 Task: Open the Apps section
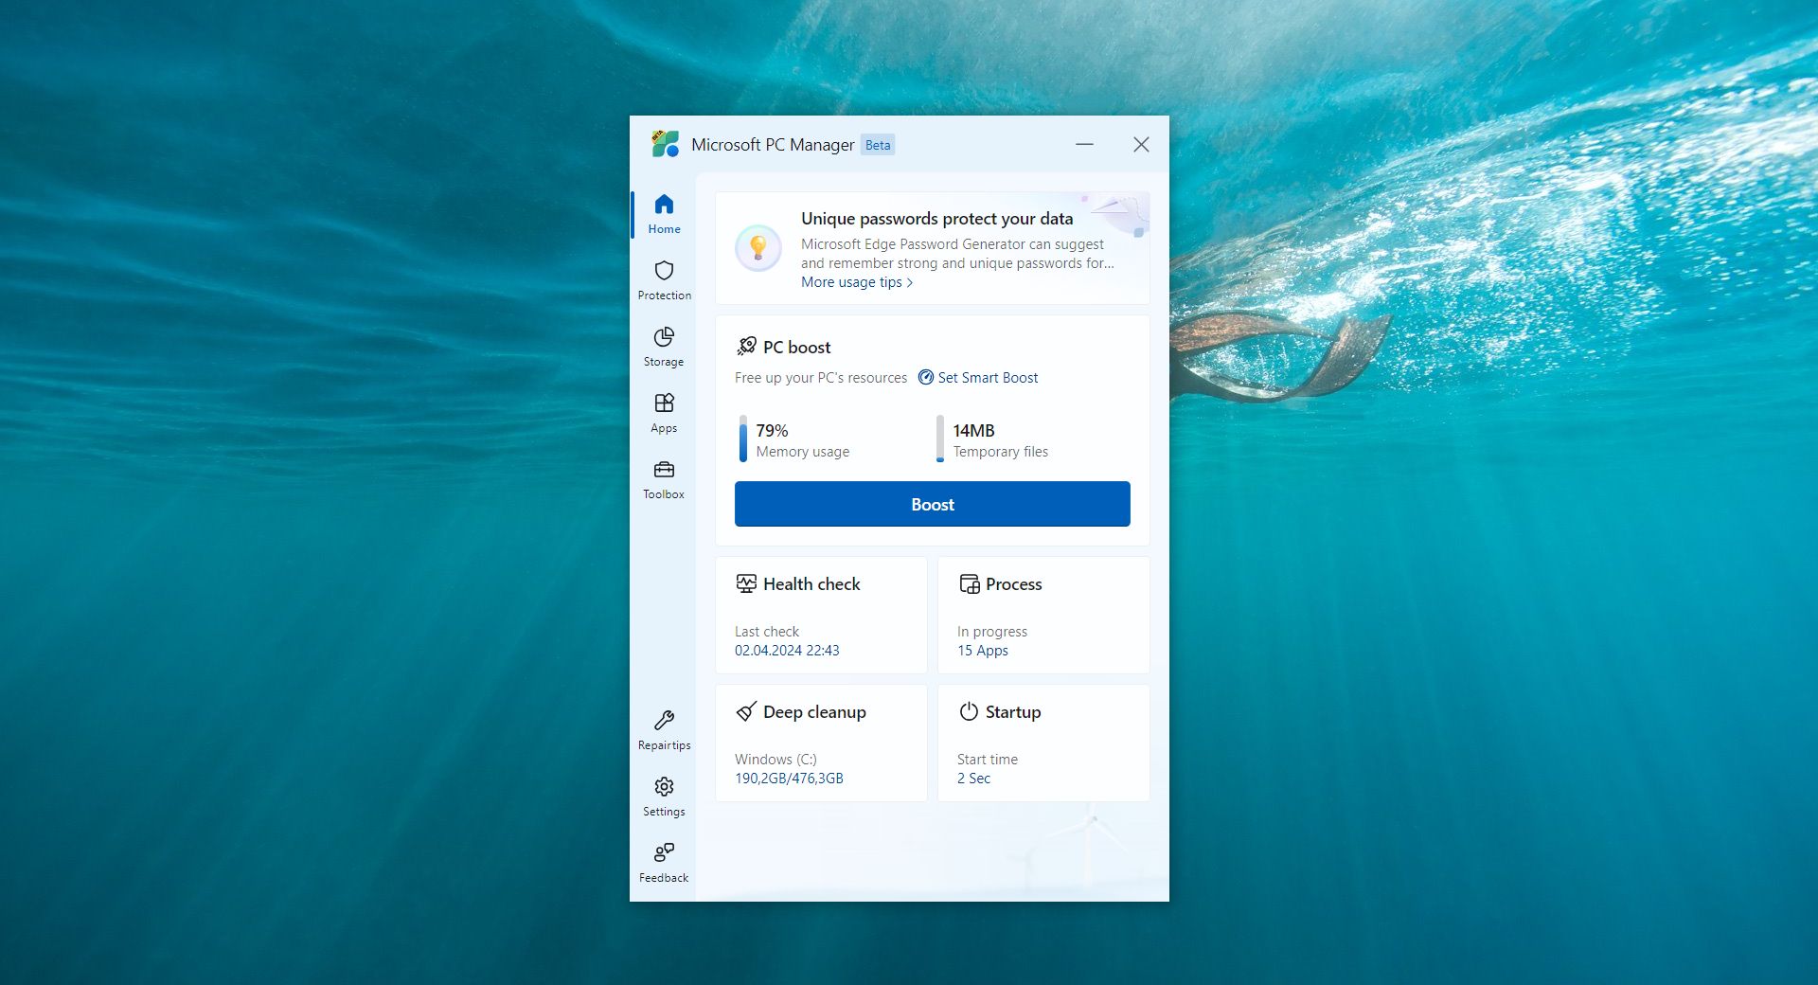[x=664, y=412]
